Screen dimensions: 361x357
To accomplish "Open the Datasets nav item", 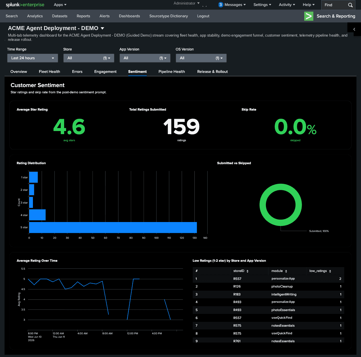I will click(x=60, y=16).
